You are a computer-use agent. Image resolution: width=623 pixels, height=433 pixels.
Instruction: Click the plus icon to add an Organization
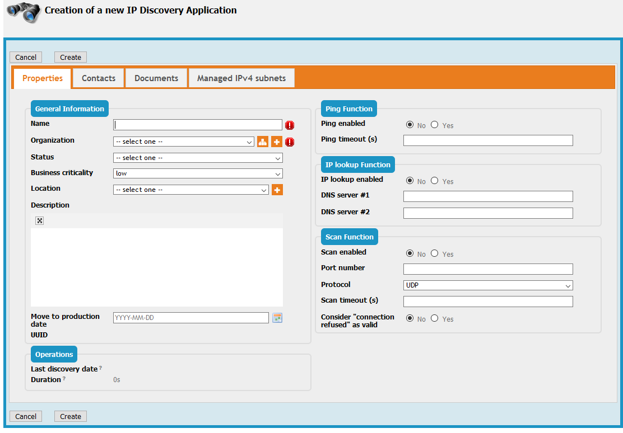(x=277, y=142)
